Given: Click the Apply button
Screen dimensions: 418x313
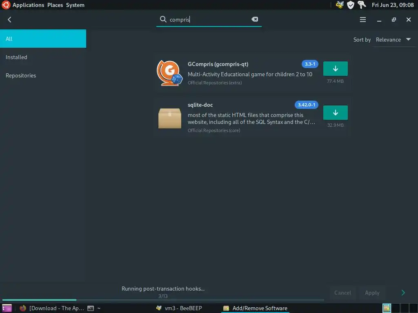Looking at the screenshot, I should [372, 293].
